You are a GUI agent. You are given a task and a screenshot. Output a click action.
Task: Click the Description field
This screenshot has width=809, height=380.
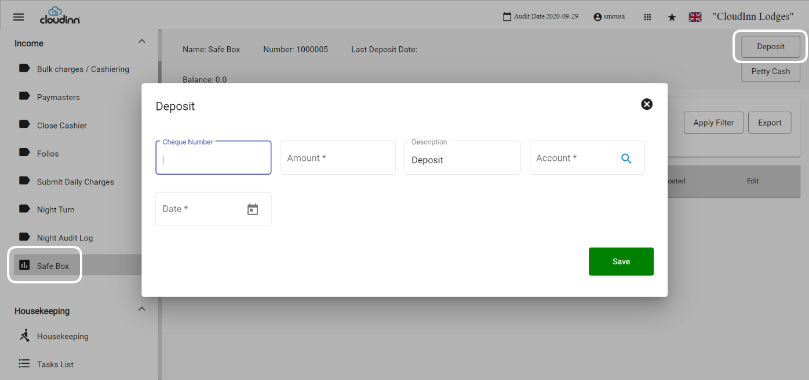(x=462, y=158)
